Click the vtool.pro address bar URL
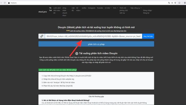 click(x=14, y=3)
